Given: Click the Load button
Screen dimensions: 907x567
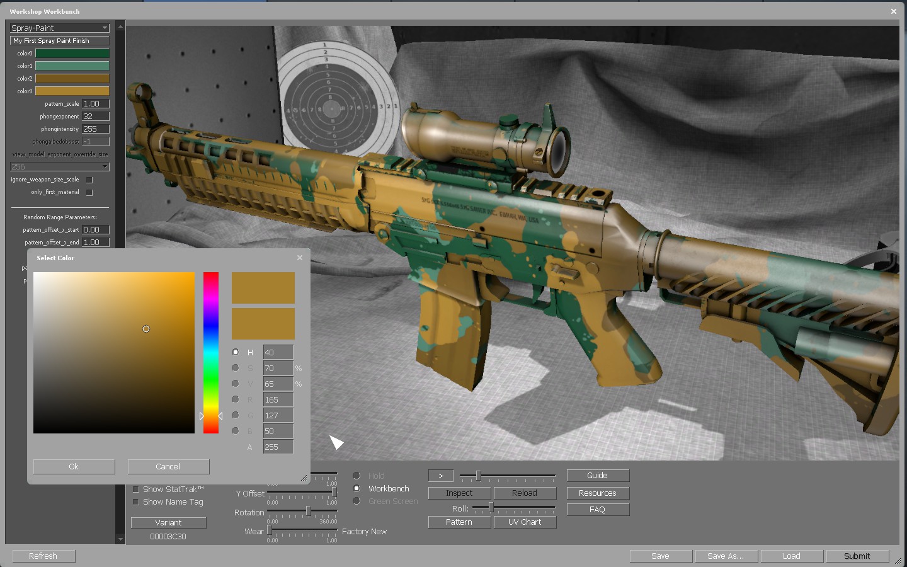Looking at the screenshot, I should (792, 556).
